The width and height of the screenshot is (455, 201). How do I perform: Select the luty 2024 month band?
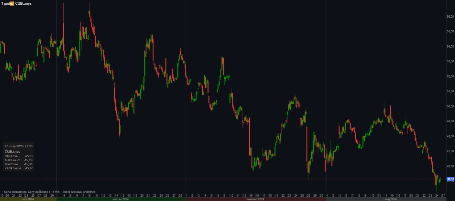click(29, 199)
